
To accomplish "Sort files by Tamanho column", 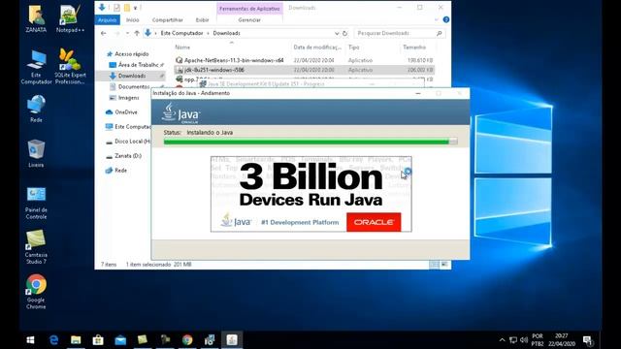I will click(x=414, y=48).
